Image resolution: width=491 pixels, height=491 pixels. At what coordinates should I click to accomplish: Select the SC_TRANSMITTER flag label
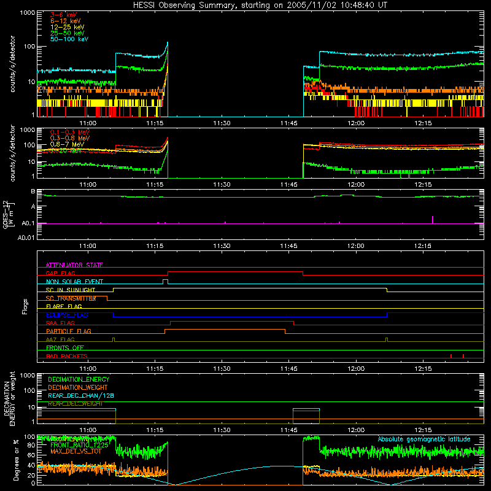[71, 298]
